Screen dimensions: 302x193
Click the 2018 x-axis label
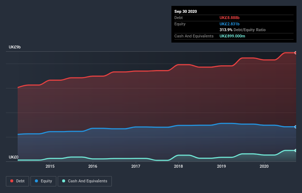[178, 166]
